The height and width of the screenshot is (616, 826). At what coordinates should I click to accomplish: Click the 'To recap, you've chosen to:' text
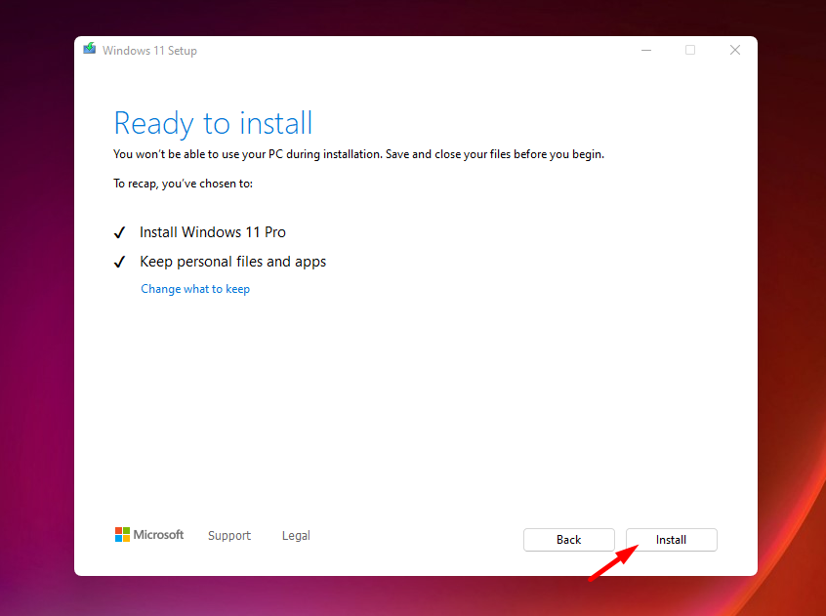coord(184,184)
